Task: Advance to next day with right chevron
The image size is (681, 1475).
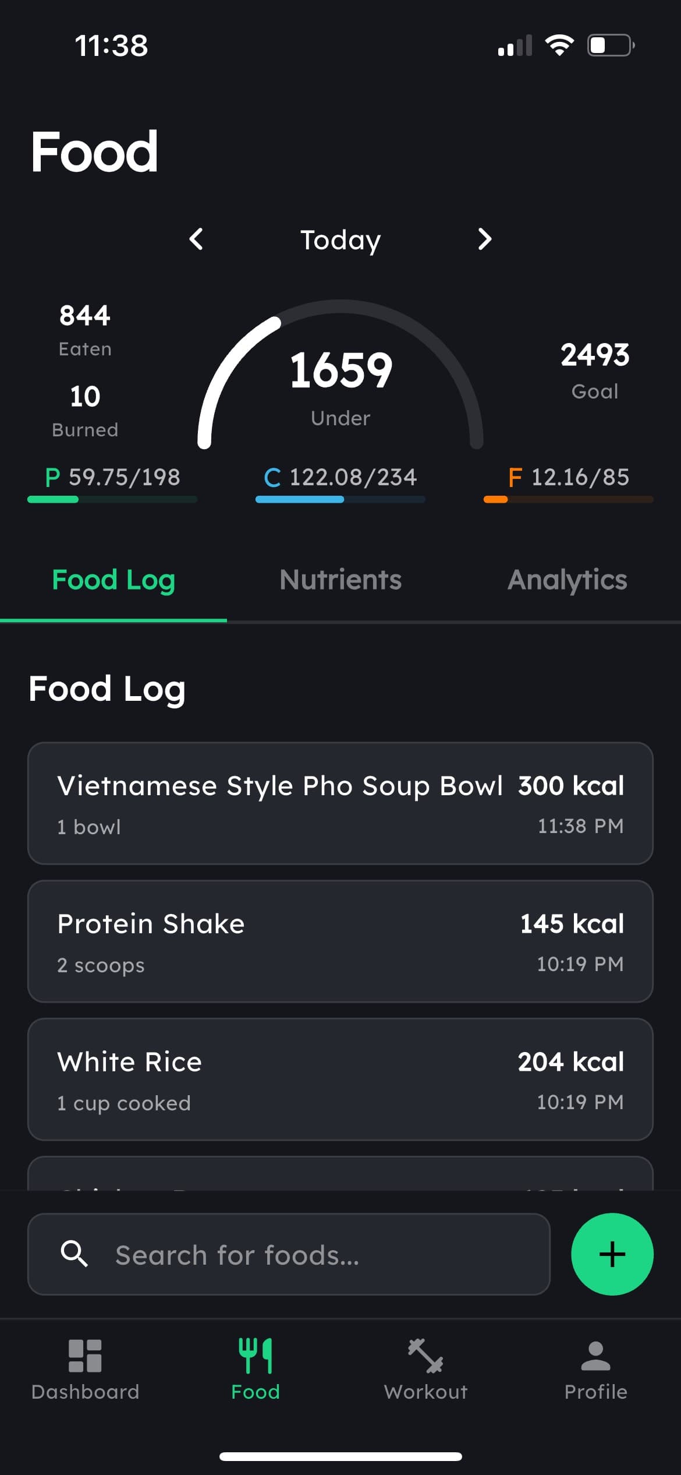Action: coord(484,239)
